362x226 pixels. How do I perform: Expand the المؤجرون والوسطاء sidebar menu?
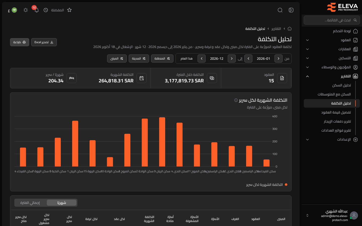[x=332, y=67]
